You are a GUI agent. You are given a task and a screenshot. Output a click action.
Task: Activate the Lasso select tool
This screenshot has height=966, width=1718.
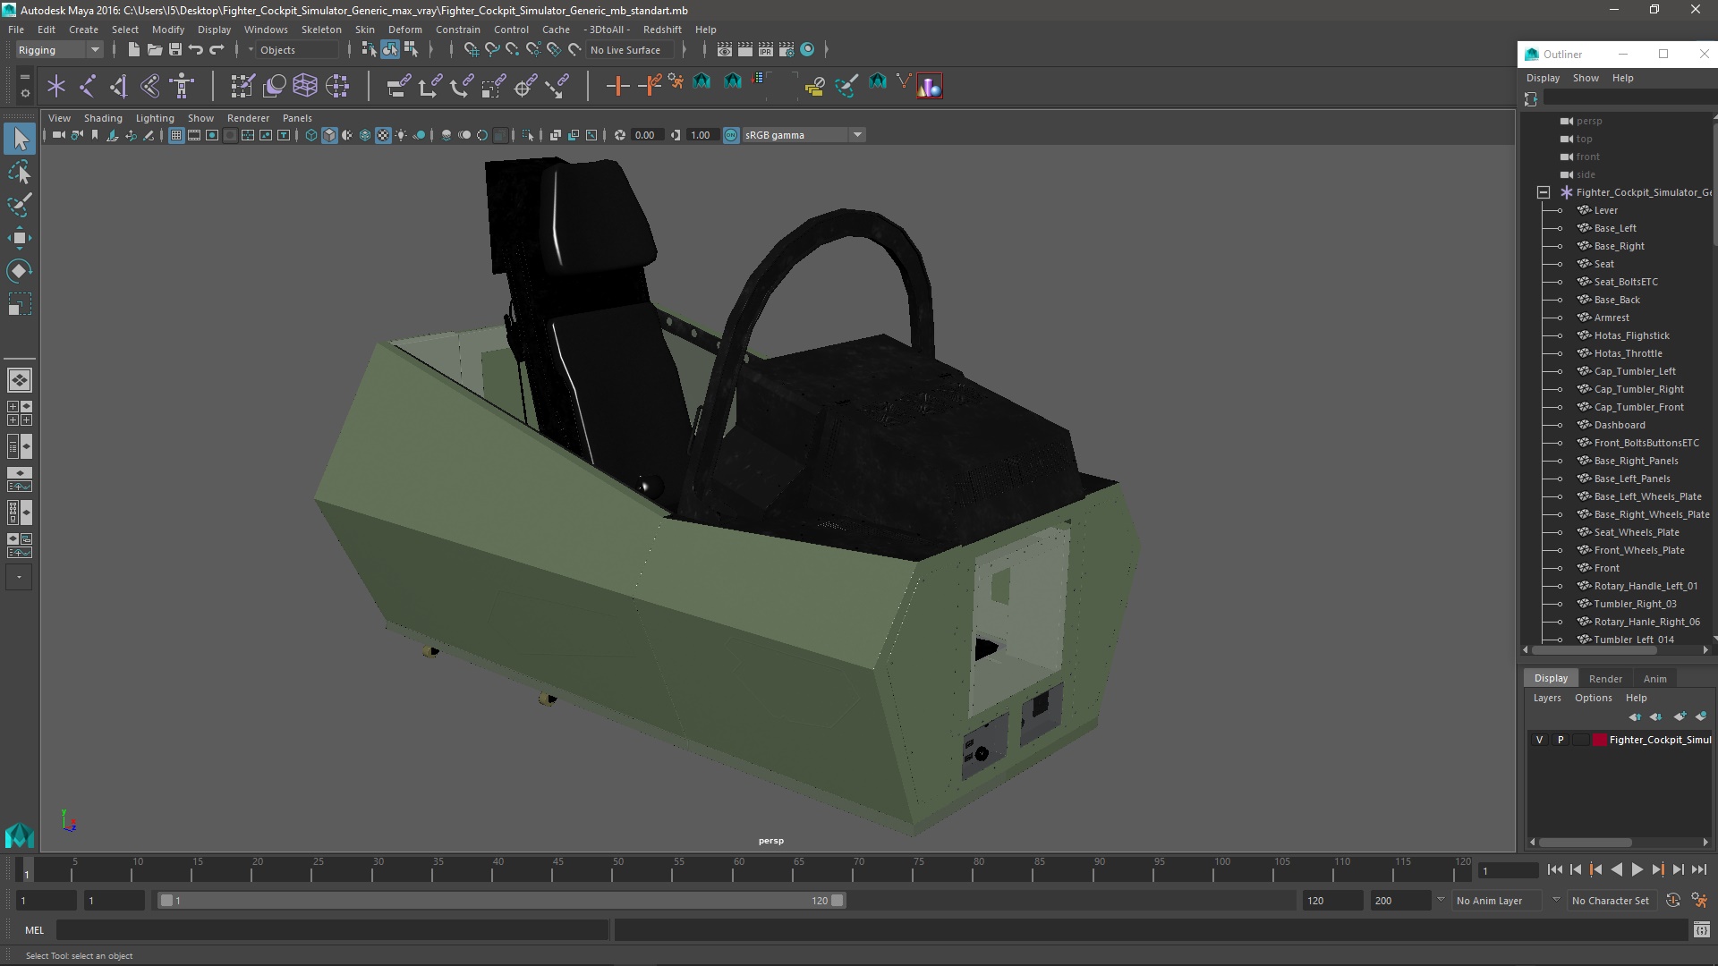[x=20, y=172]
